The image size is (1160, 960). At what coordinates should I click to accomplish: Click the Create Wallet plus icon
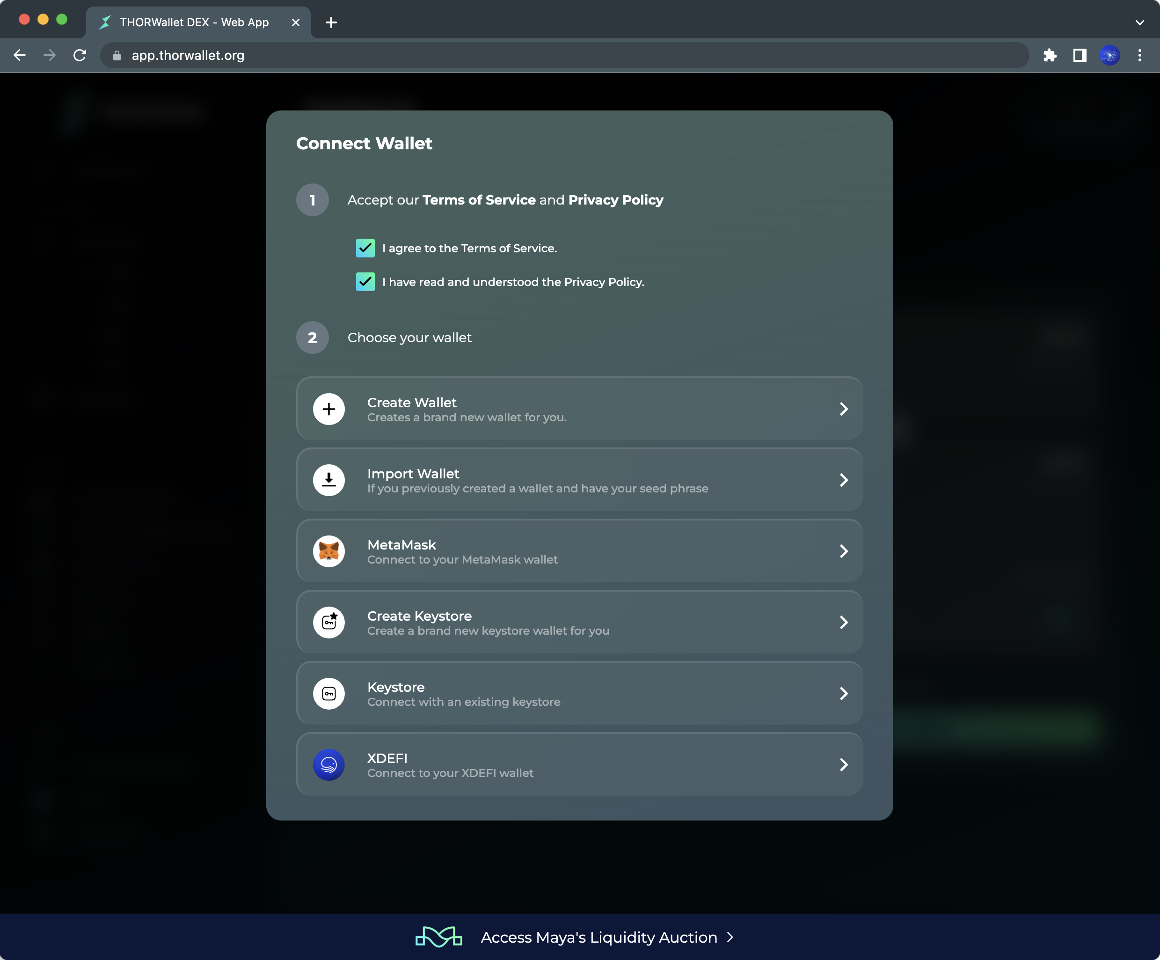pyautogui.click(x=328, y=409)
